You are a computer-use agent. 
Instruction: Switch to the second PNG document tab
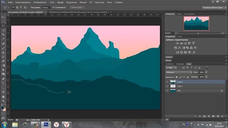(79, 12)
